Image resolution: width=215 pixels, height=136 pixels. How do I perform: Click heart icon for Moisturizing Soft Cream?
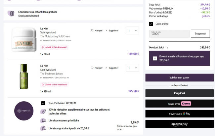(92, 30)
